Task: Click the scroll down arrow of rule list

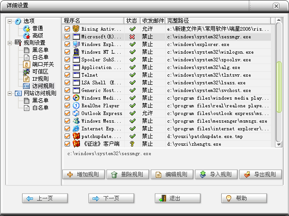Action: [279, 144]
